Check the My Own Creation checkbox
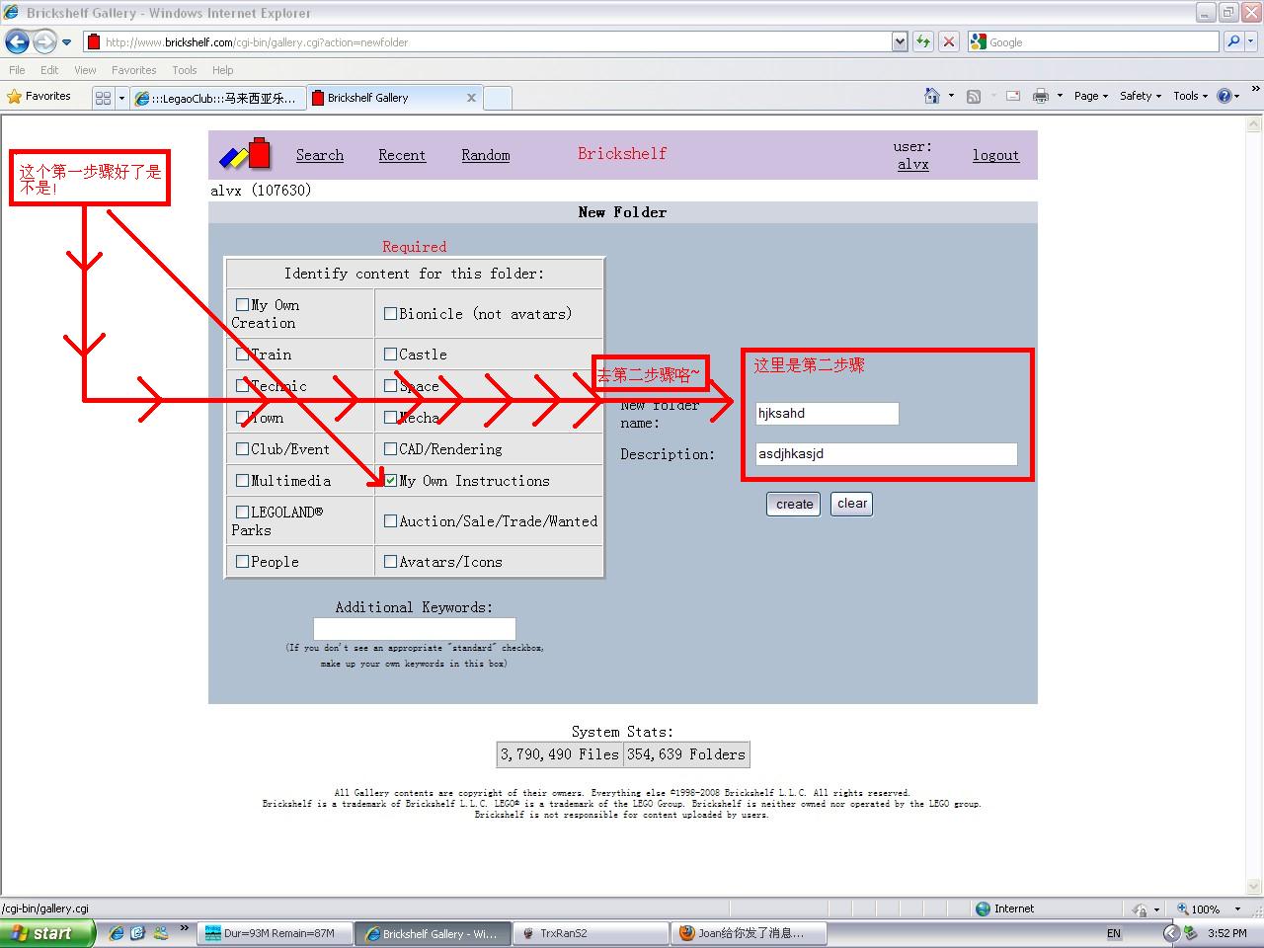The image size is (1264, 948). point(243,305)
